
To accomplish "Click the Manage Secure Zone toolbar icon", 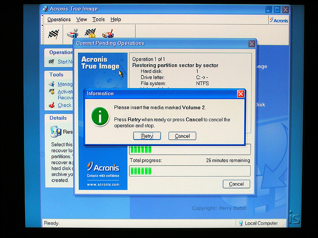I will tap(73, 33).
